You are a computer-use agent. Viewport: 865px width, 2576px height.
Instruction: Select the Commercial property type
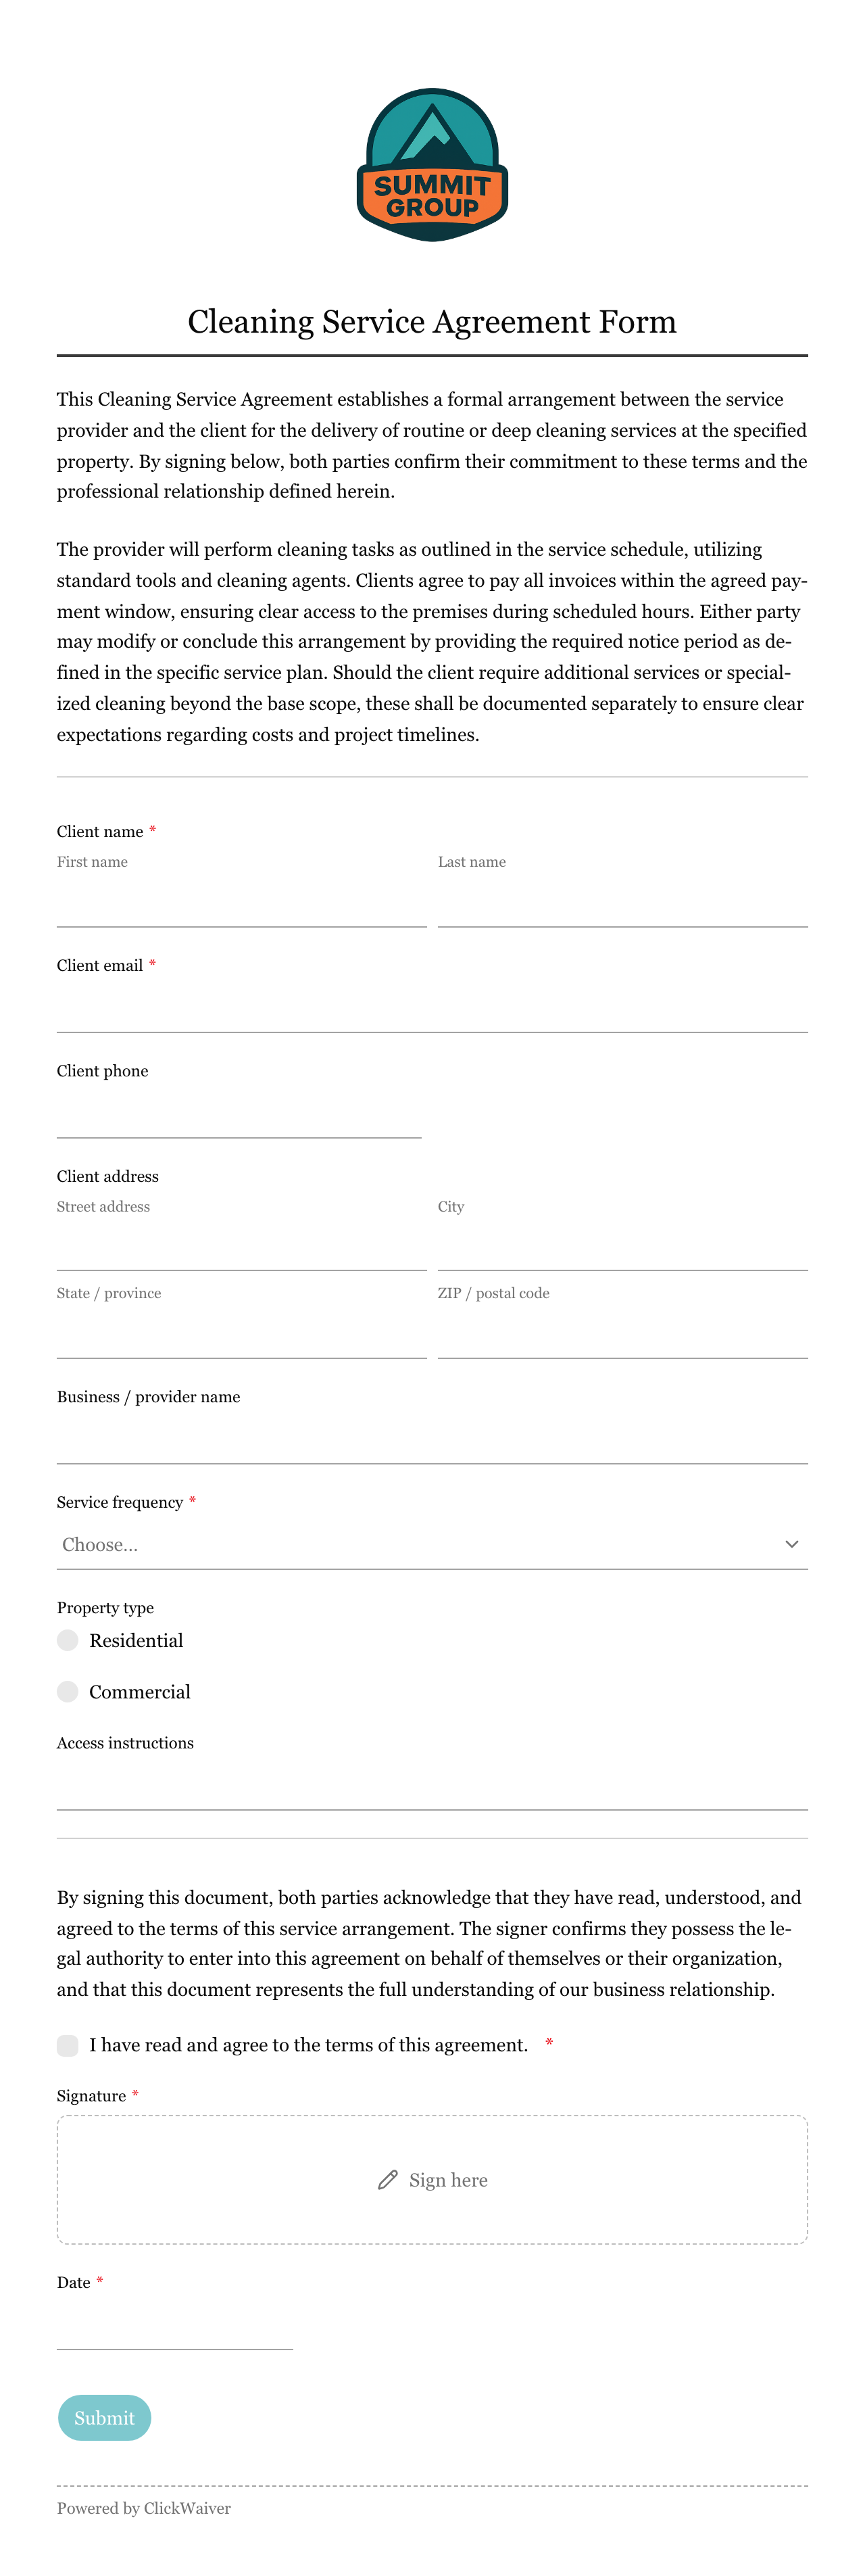tap(68, 1692)
